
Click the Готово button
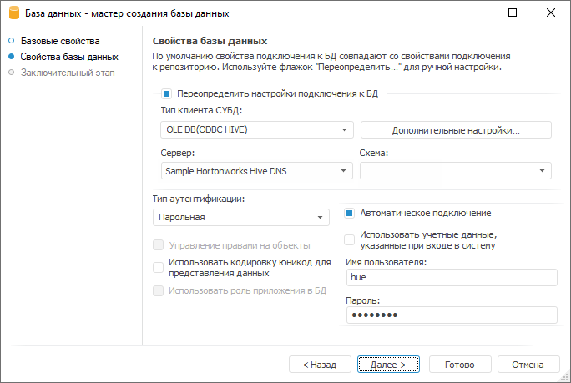pyautogui.click(x=459, y=365)
